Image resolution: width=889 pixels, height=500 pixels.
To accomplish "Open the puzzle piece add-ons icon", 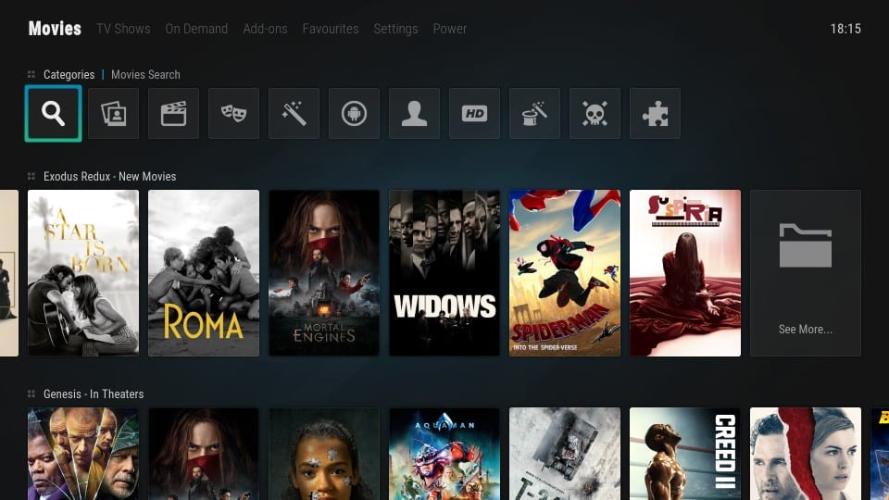I will coord(655,113).
